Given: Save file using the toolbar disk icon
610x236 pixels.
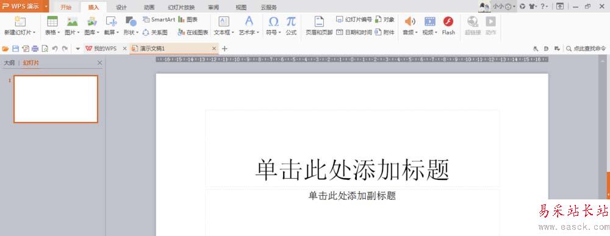Looking at the screenshot, I should click(x=16, y=49).
